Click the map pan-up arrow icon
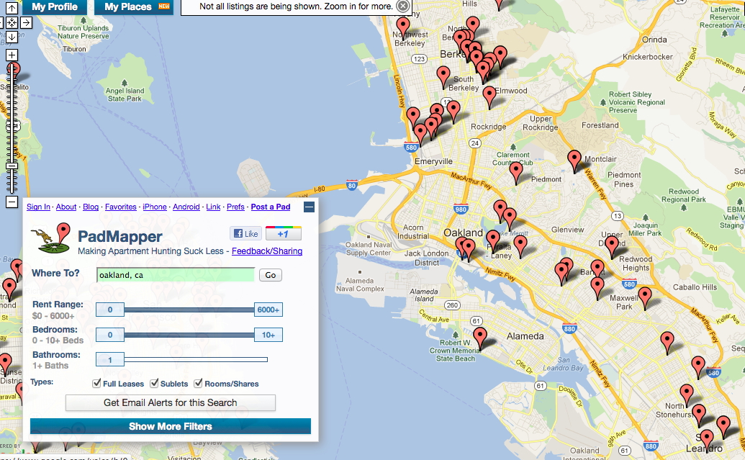745x460 pixels. (12, 9)
